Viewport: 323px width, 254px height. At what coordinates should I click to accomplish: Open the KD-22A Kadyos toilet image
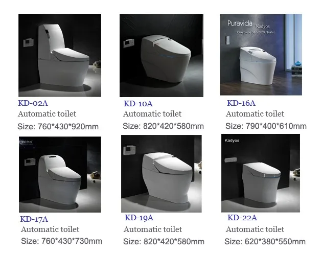(261, 173)
